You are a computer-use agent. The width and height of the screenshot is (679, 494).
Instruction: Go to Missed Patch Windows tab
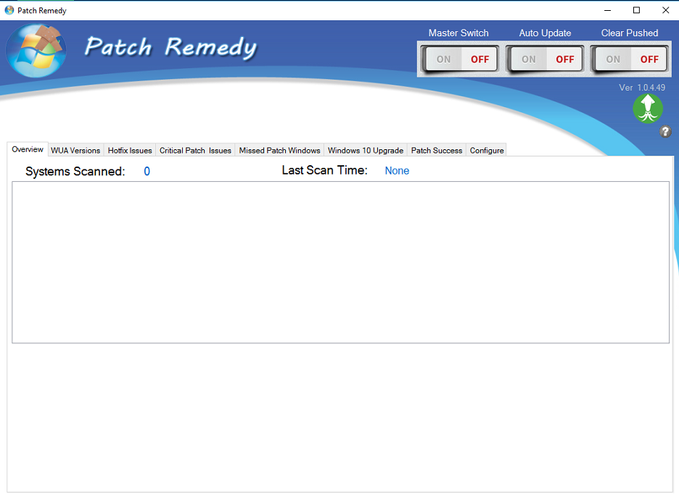[279, 151]
